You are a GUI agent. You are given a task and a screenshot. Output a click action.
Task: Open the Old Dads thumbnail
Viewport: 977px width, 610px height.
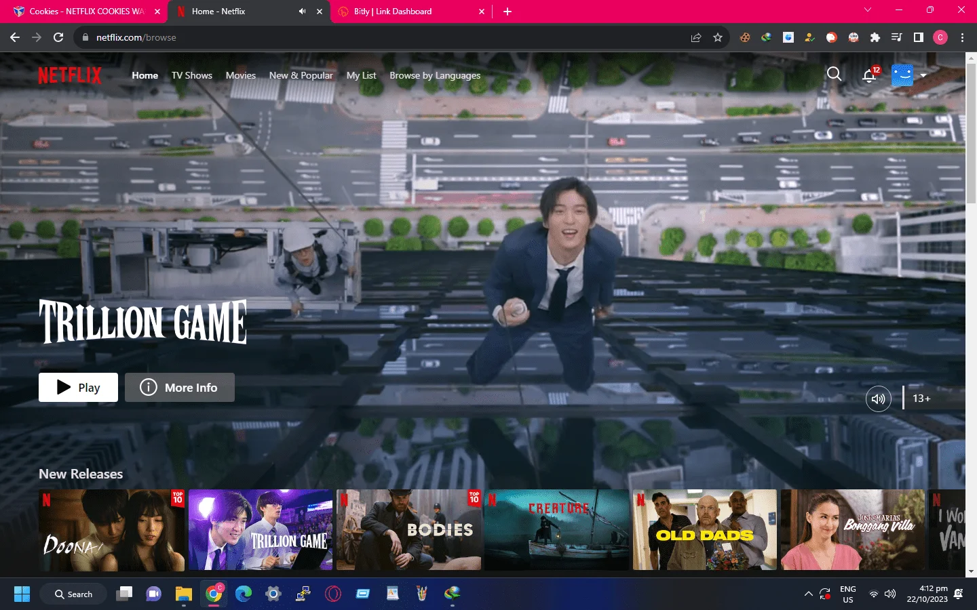[705, 530]
